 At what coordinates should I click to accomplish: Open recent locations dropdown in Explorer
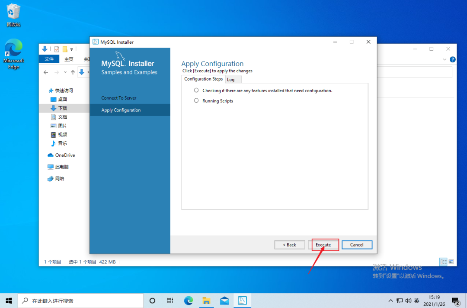pos(65,72)
